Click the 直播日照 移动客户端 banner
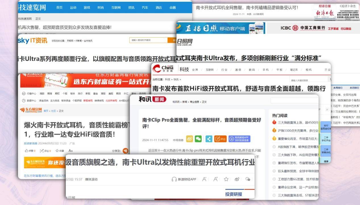Viewport: 360px width, 205px height. 220,28
